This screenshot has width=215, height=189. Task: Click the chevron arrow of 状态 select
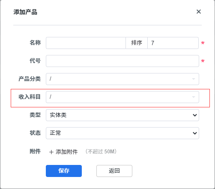click(195, 133)
